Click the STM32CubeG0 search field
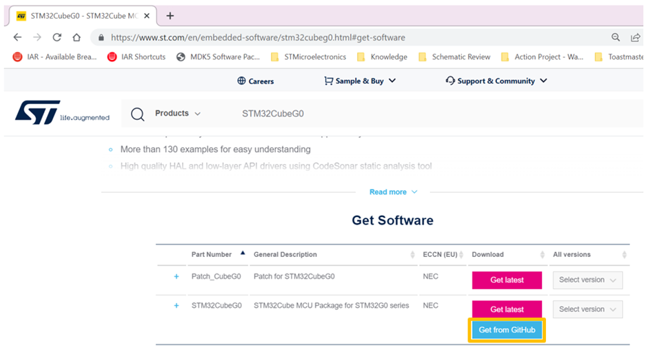This screenshot has width=648, height=352. tap(273, 114)
